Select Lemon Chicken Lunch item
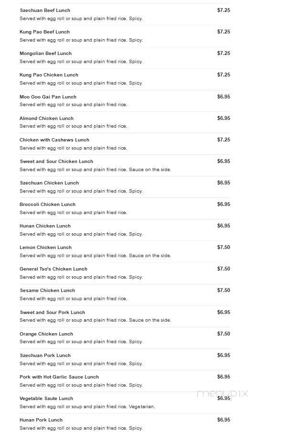Image resolution: width=308 pixels, height=433 pixels. [x=45, y=248]
